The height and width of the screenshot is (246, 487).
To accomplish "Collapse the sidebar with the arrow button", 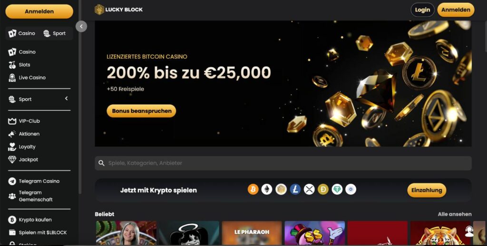I will click(81, 26).
